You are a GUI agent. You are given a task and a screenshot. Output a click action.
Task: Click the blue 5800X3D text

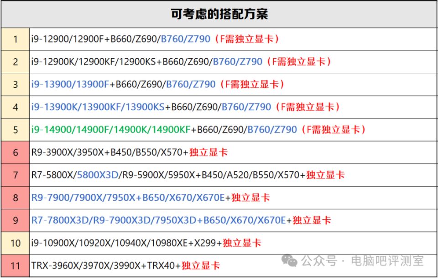pyautogui.click(x=98, y=175)
